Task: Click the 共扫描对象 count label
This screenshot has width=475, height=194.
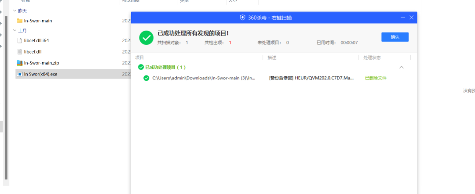Action: point(173,43)
